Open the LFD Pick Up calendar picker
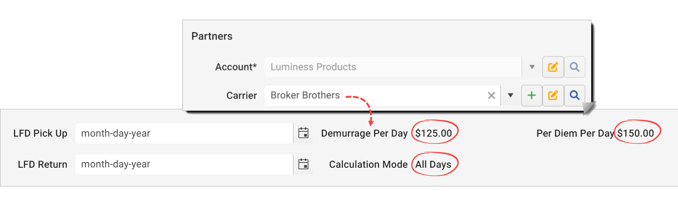 coord(303,133)
